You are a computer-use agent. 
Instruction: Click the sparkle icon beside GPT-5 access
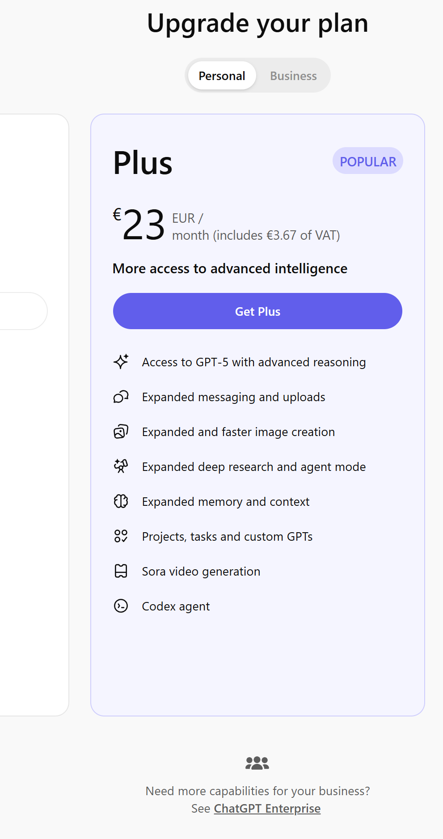[121, 361]
